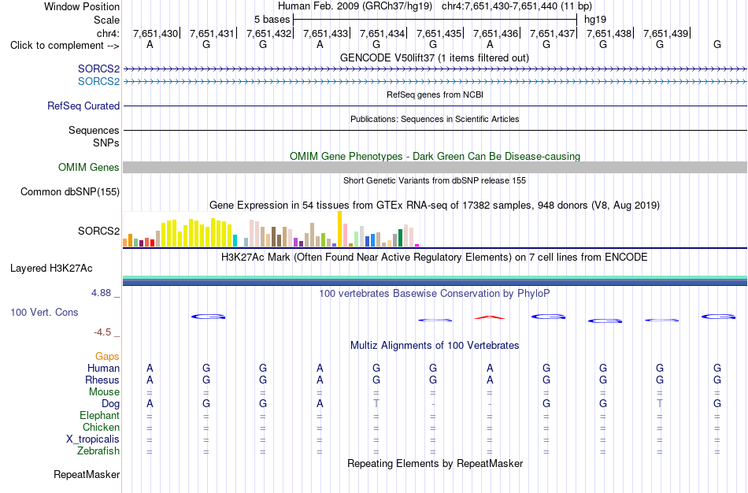Select the Dog species row label
The image size is (748, 493).
pyautogui.click(x=110, y=404)
